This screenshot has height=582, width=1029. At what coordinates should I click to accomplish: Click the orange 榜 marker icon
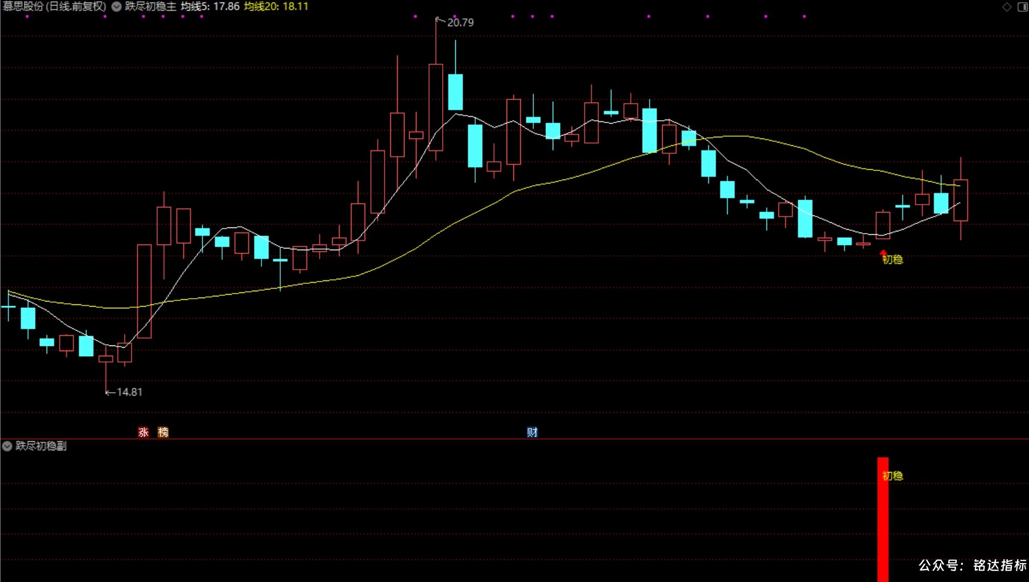pos(163,432)
